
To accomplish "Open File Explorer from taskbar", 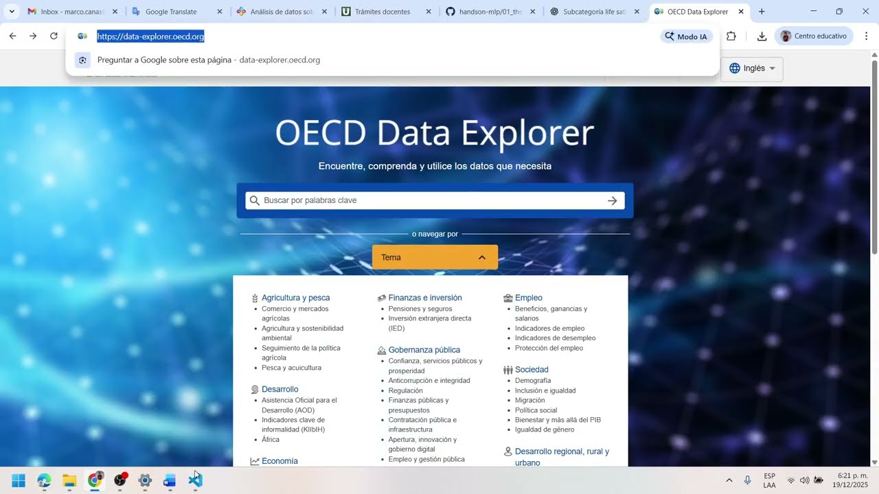I will (69, 480).
